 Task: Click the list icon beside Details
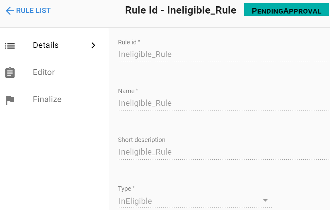[10, 46]
